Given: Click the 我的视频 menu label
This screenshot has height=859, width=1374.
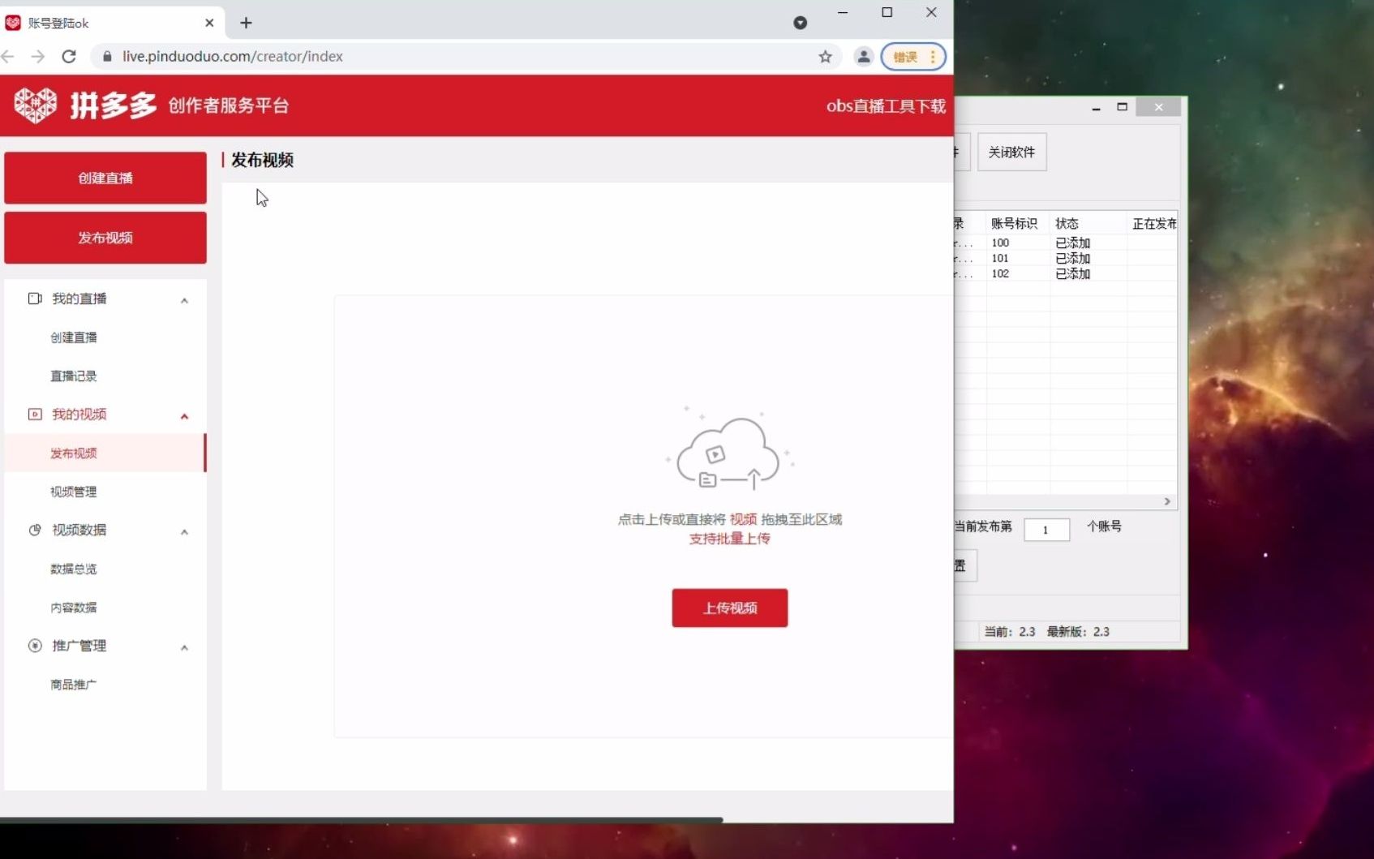Looking at the screenshot, I should point(79,414).
